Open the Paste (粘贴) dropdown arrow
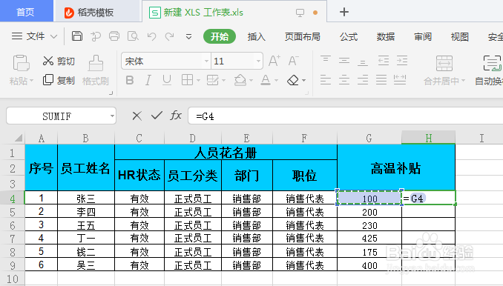 31,81
